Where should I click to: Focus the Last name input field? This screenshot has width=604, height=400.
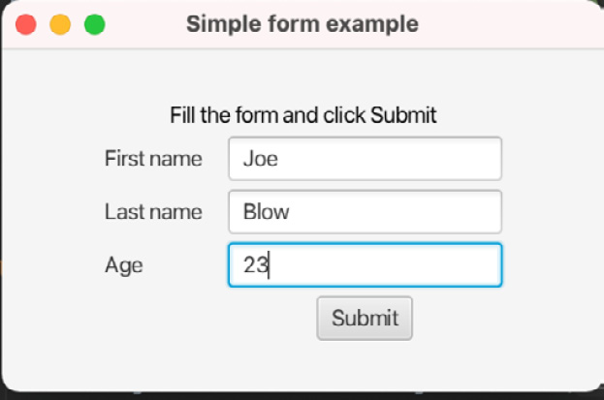coord(366,212)
